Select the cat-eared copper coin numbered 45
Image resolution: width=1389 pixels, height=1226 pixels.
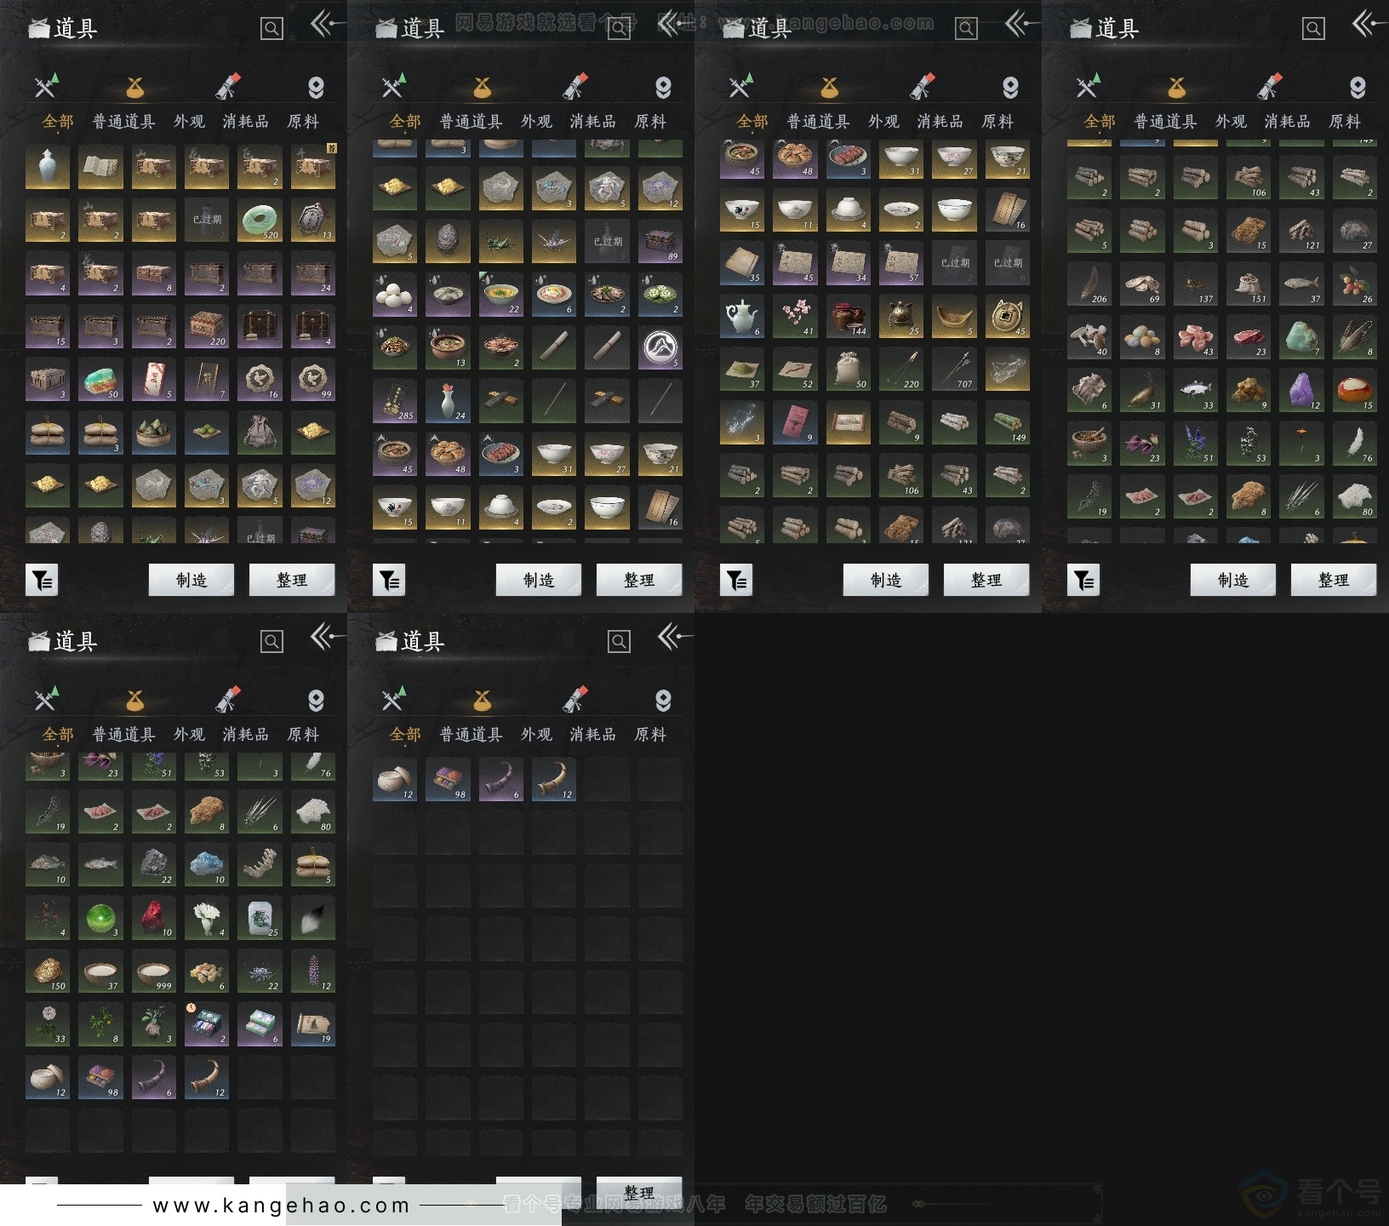point(1007,316)
